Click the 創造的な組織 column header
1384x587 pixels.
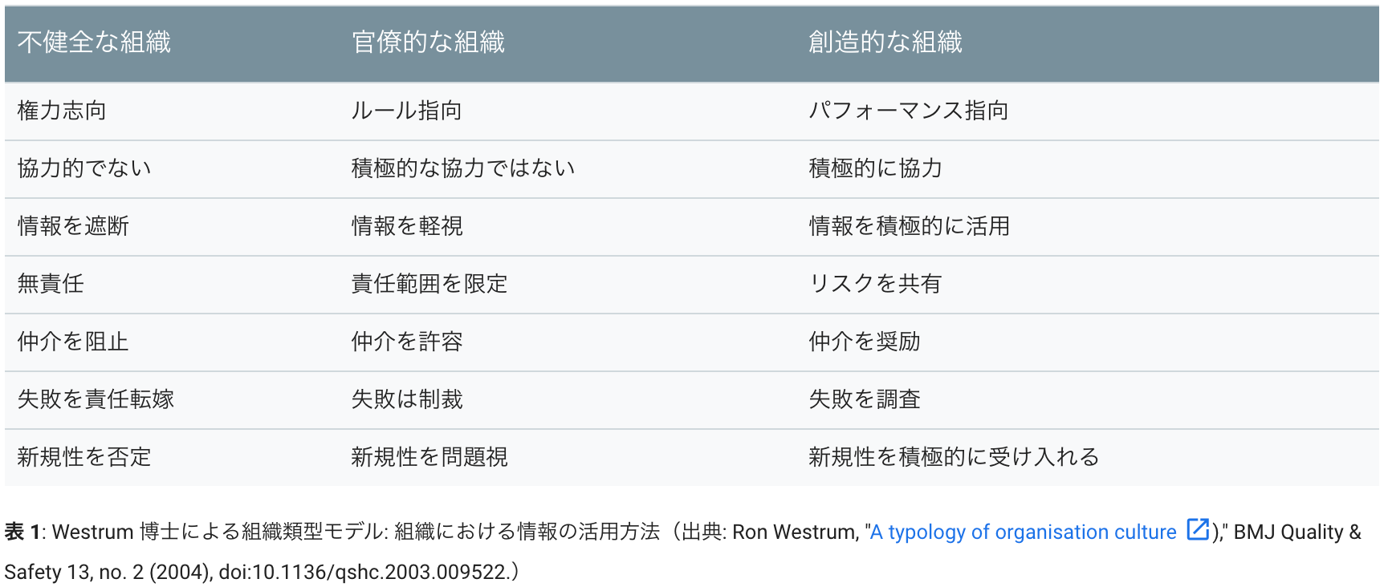(x=1087, y=43)
